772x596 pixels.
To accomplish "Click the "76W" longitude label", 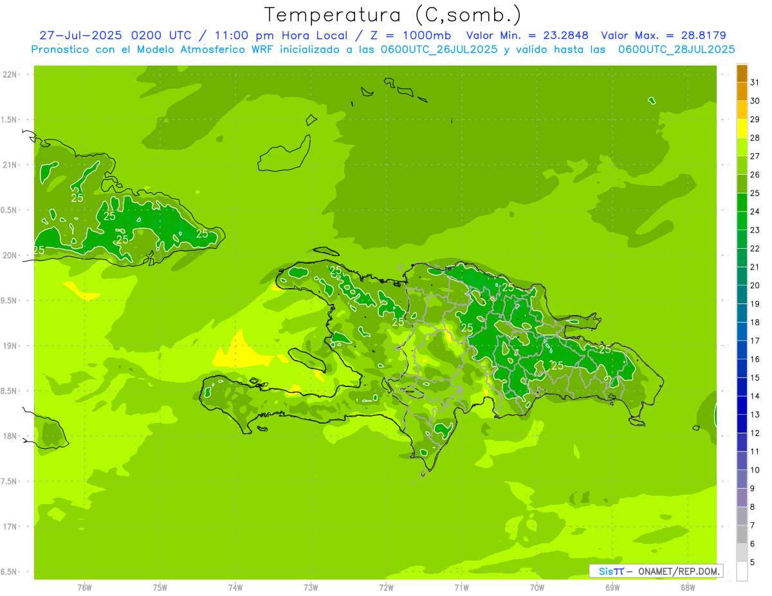I will pos(84,588).
